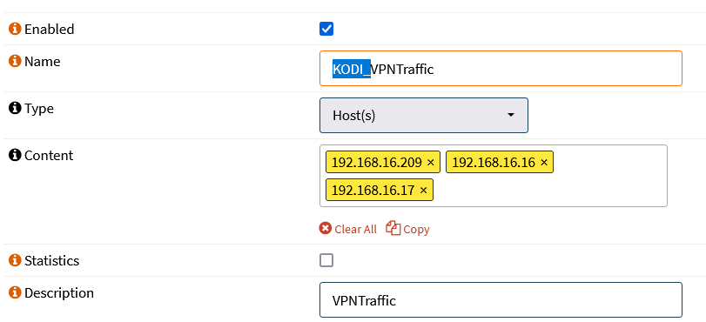Show help for the Content field
706x322 pixels.
click(15, 156)
